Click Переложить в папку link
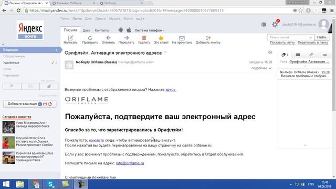 point(313,43)
